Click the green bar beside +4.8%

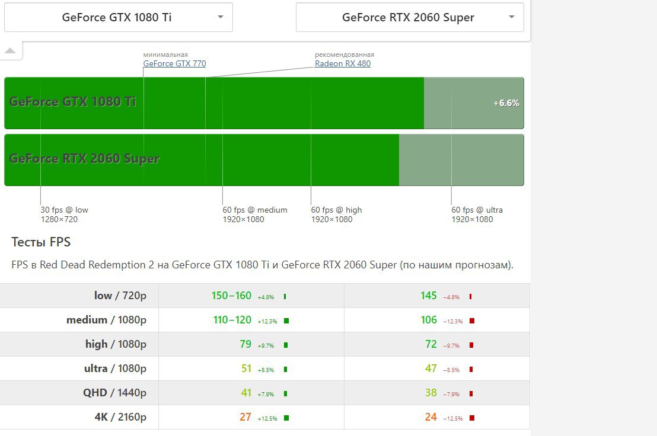tap(285, 297)
